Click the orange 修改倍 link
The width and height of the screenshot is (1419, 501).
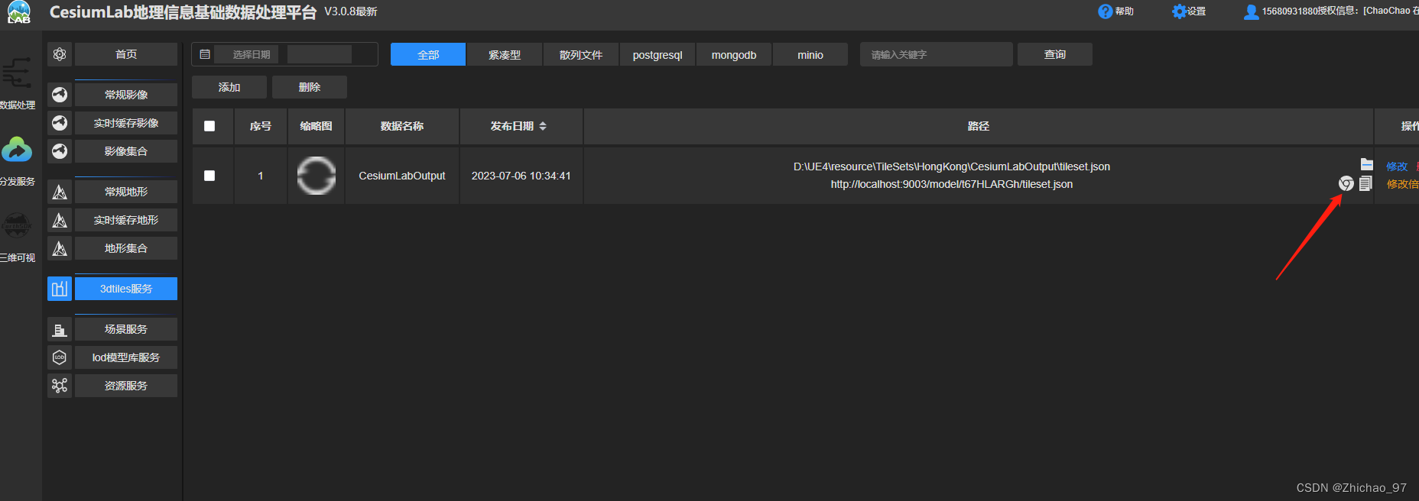point(1403,184)
